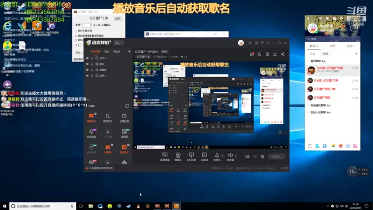Toggle lock on 歌名 source
The width and height of the screenshot is (373, 210).
[x=92, y=64]
